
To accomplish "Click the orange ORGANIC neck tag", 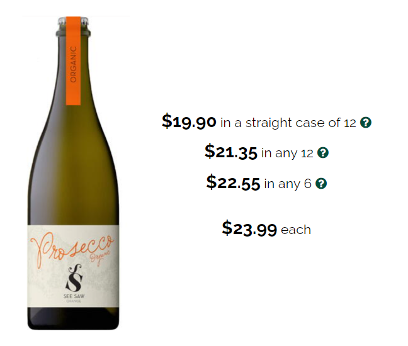I will pyautogui.click(x=73, y=61).
